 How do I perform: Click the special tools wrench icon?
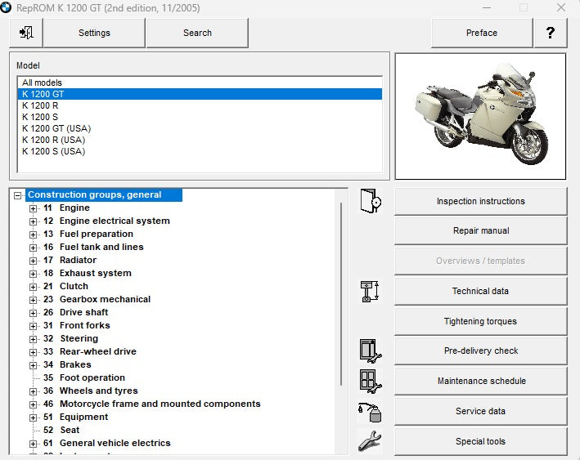[370, 441]
